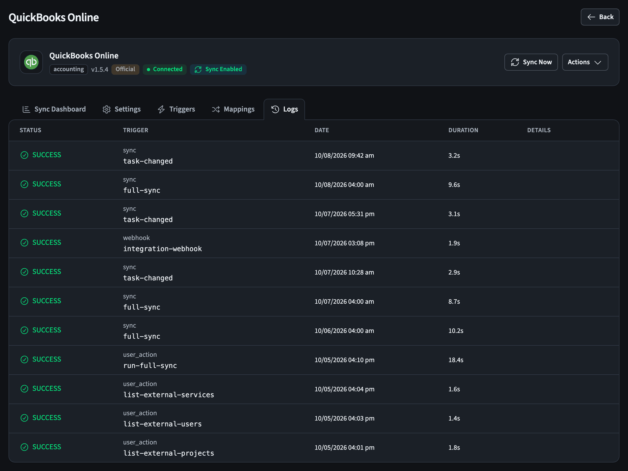Click the success check icon in integration-webhook row

coord(24,243)
